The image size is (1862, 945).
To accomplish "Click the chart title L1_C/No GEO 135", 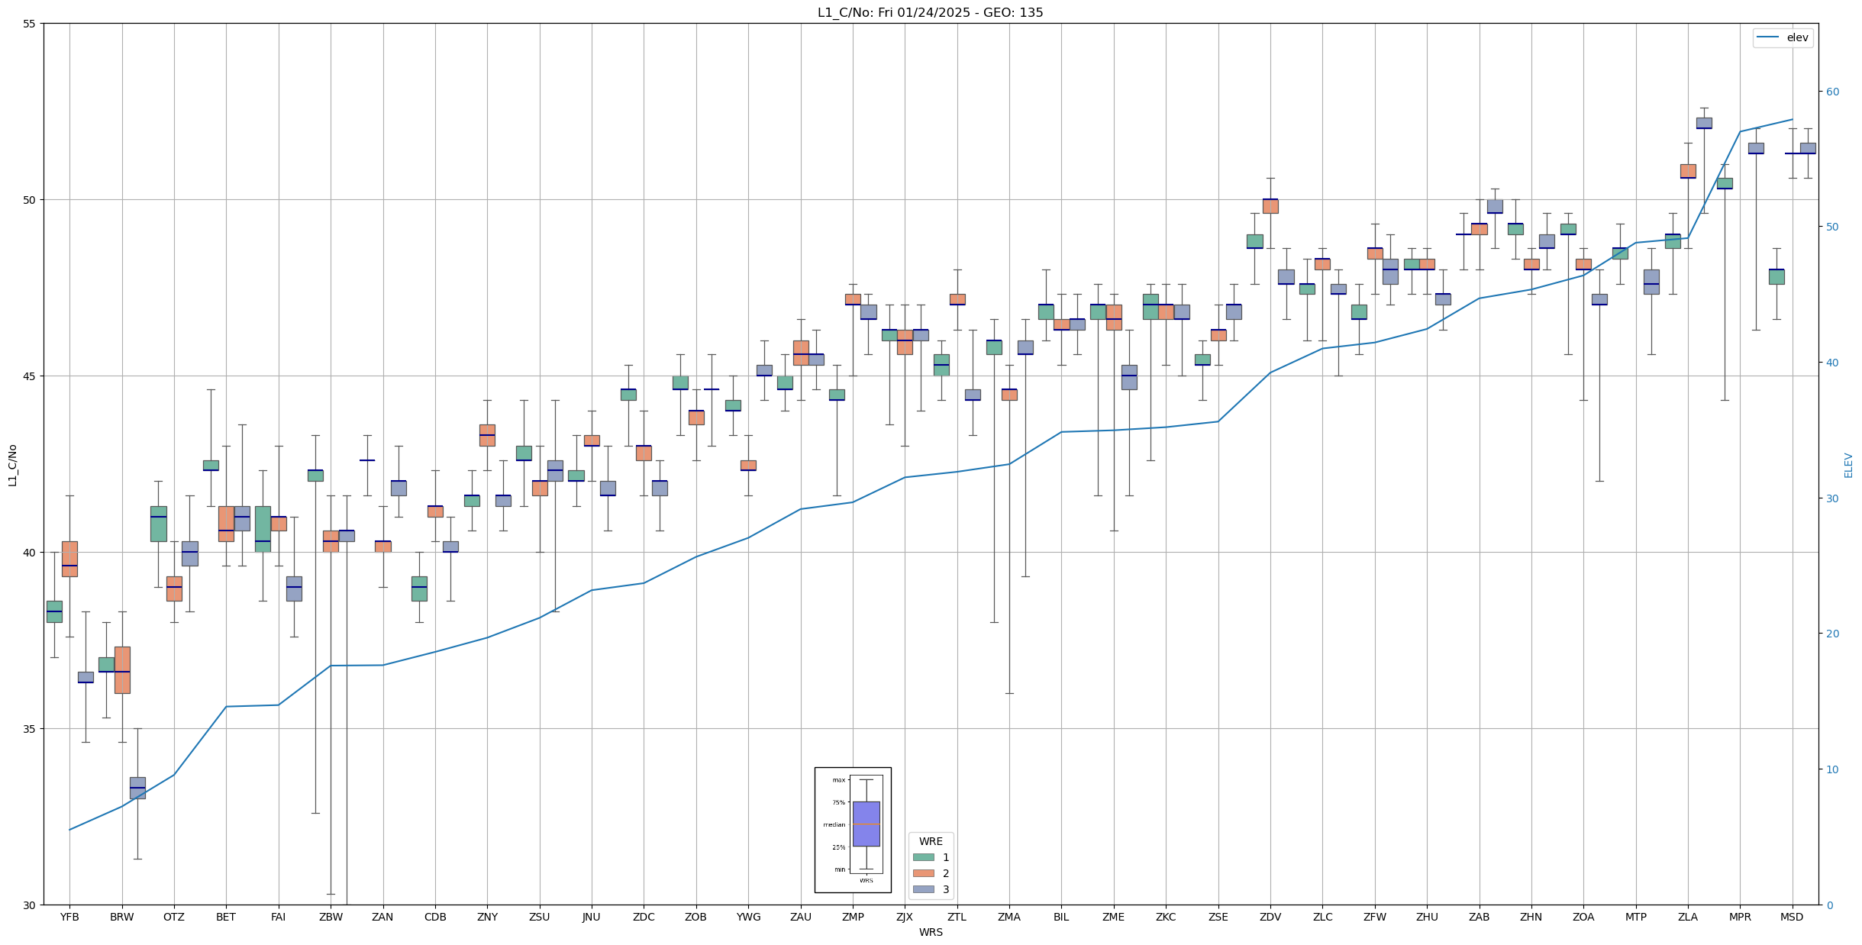I will point(930,12).
